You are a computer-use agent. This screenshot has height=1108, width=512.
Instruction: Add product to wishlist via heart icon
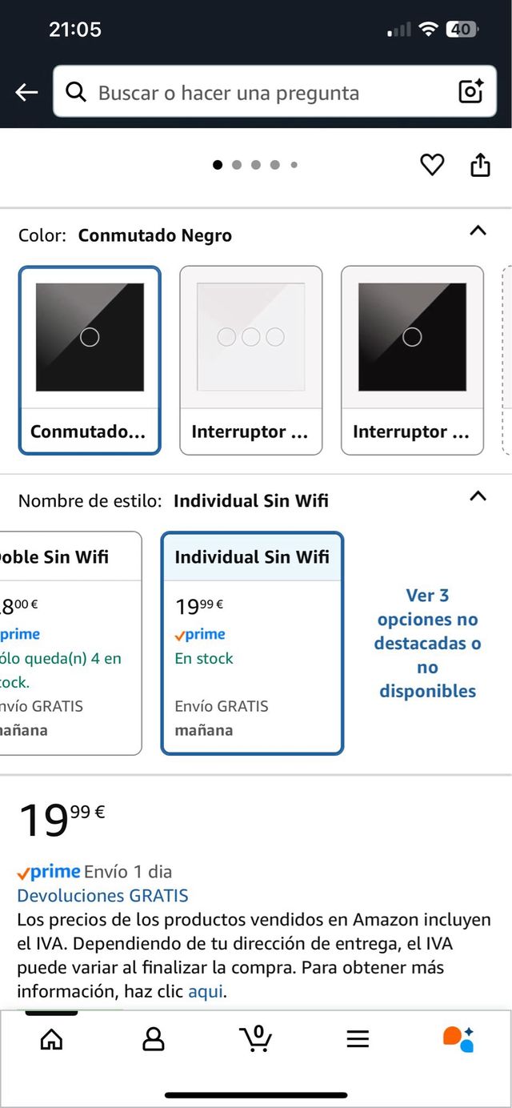pos(433,164)
